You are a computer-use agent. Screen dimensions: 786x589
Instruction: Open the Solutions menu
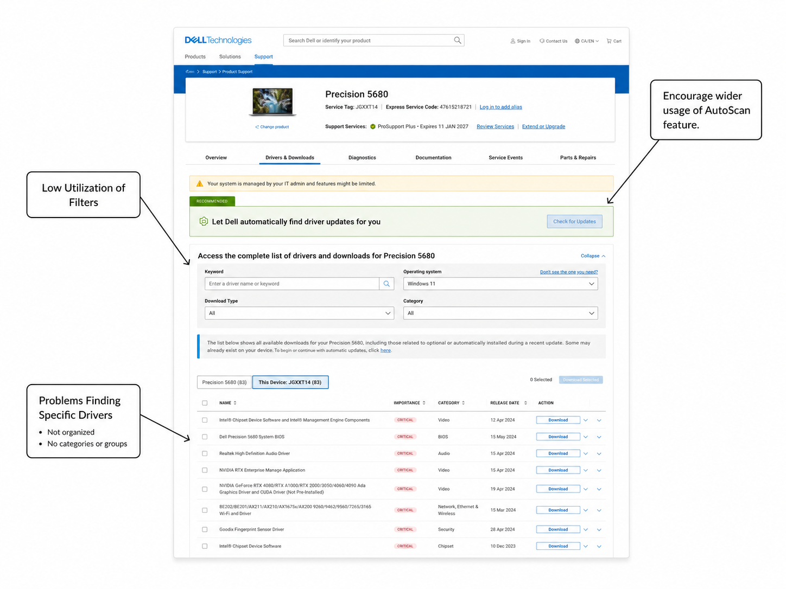coord(230,56)
